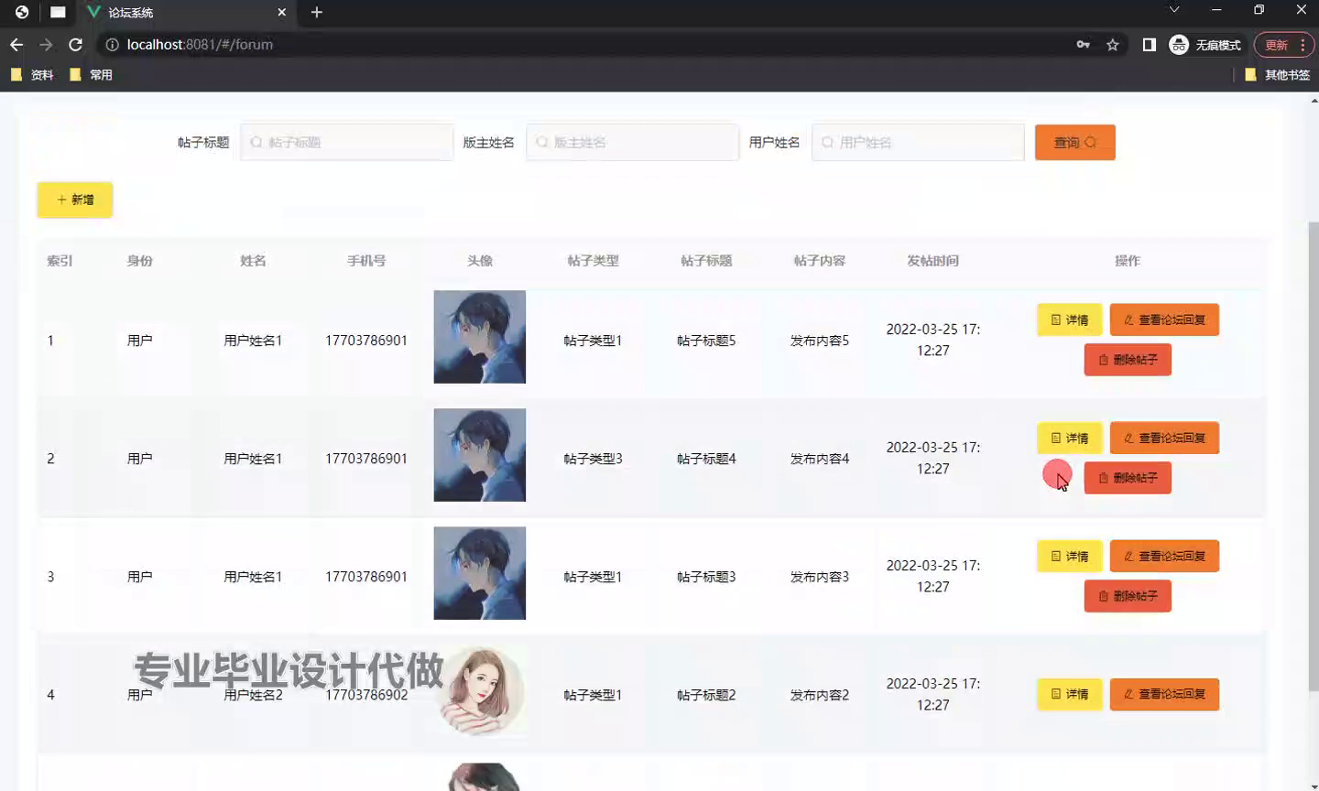This screenshot has height=791, width=1319.
Task: Select cell 发布内容2
Action: (x=820, y=695)
